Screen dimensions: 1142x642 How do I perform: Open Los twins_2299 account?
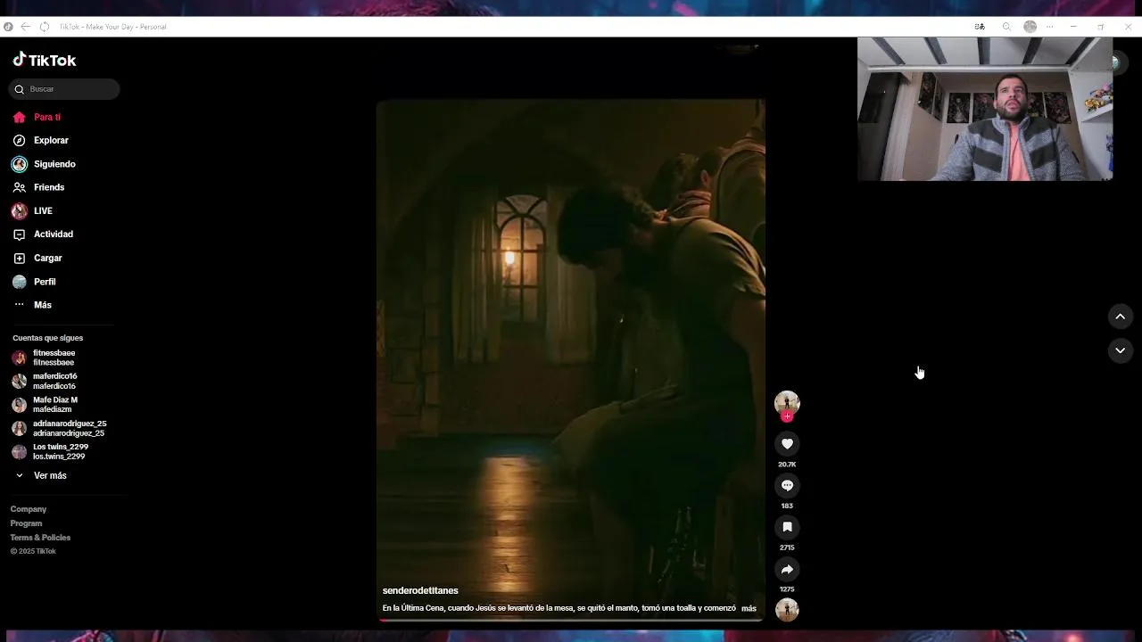coord(62,451)
